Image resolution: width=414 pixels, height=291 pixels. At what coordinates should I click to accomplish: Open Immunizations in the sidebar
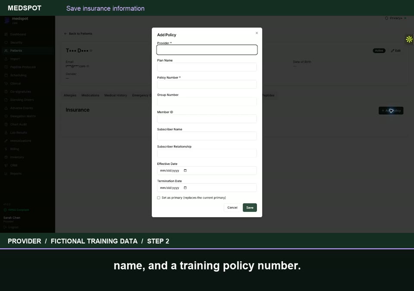[21, 141]
